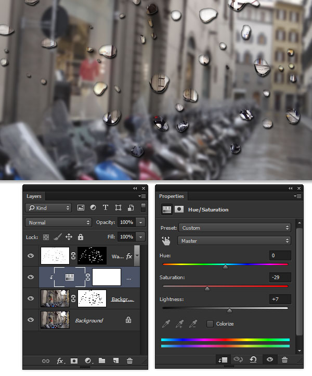Click the type layer filter icon
This screenshot has height=376, width=312.
tap(106, 207)
